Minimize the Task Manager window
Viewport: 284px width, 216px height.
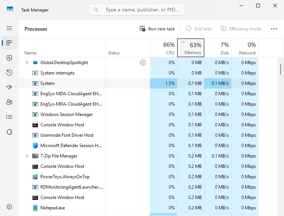tap(241, 6)
